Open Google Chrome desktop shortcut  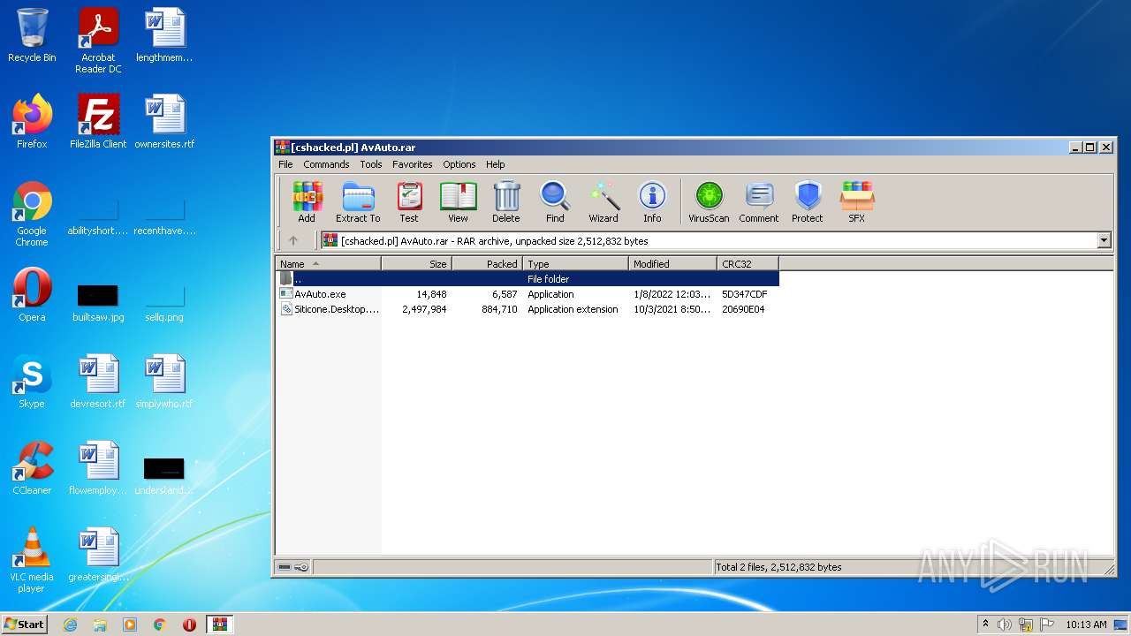click(x=32, y=214)
